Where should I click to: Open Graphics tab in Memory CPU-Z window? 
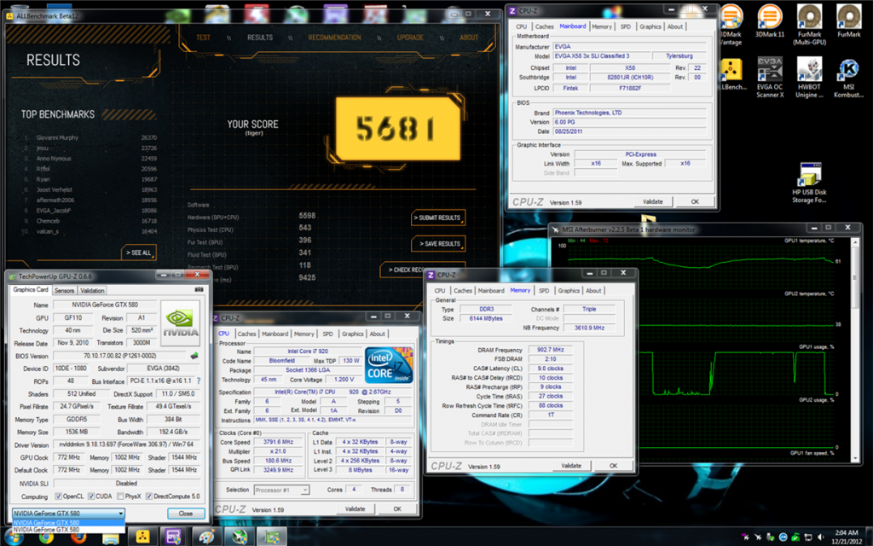coord(569,290)
